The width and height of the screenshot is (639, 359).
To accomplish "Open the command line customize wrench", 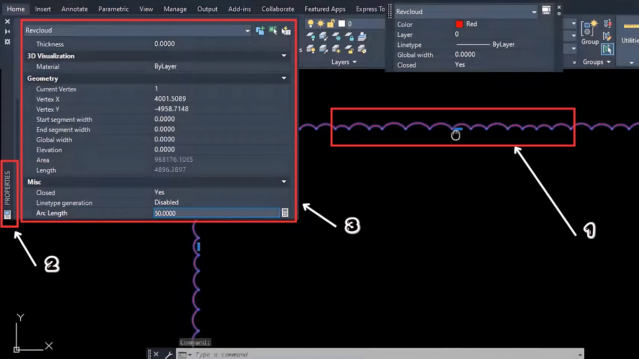I will pos(168,354).
